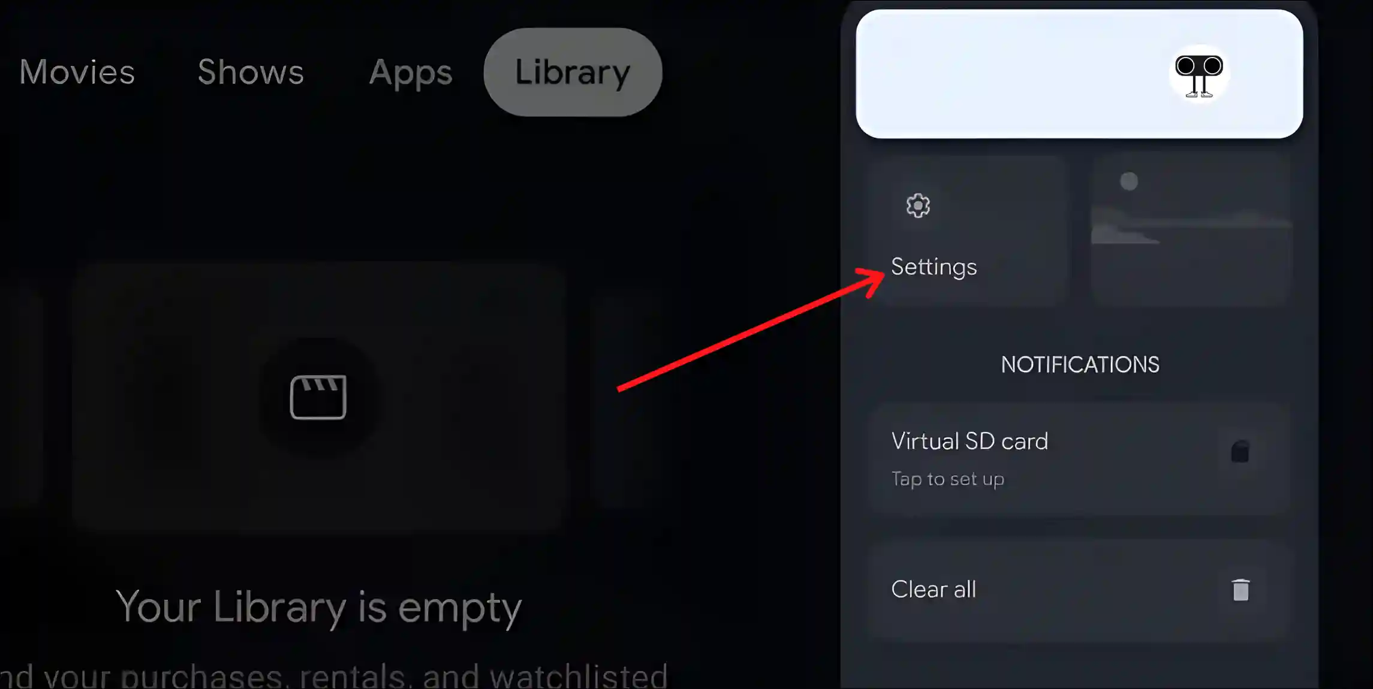Click the clapperboard icon in library

pos(317,397)
